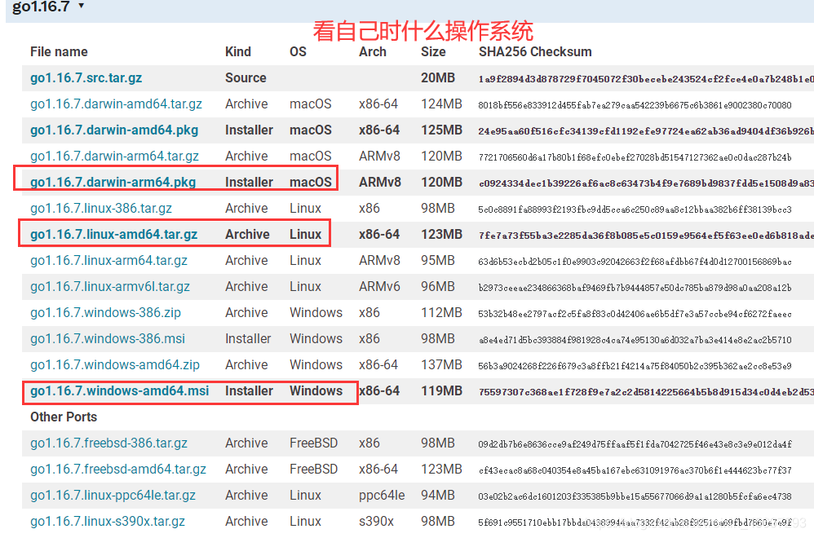Download go1.16.7.darwin-amd64.pkg installer

114,130
